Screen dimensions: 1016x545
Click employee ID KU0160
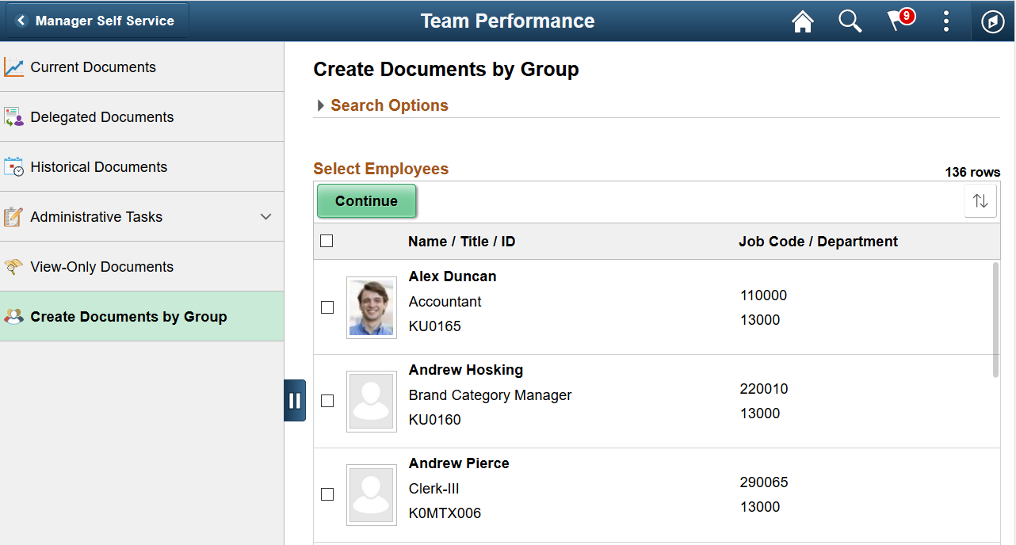tap(435, 420)
